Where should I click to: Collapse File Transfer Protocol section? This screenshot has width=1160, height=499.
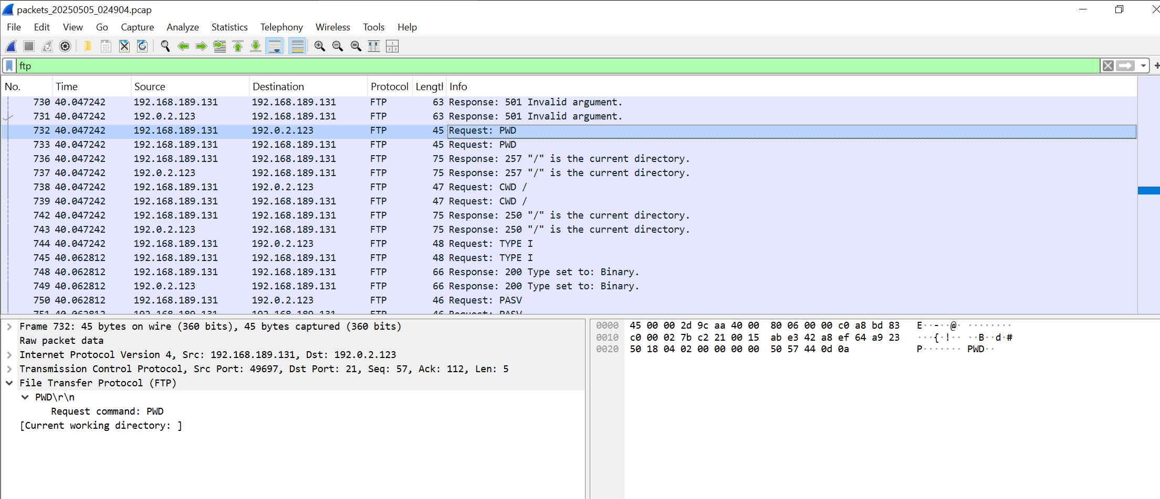(x=9, y=383)
